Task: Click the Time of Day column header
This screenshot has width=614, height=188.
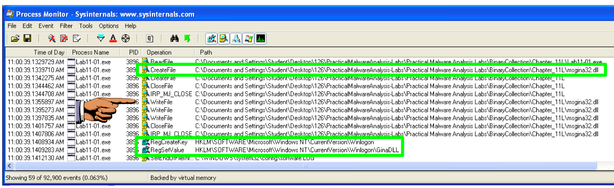Action: point(37,53)
